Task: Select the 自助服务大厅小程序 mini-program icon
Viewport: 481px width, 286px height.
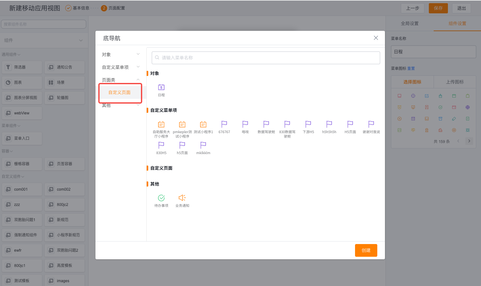Action: (x=161, y=125)
